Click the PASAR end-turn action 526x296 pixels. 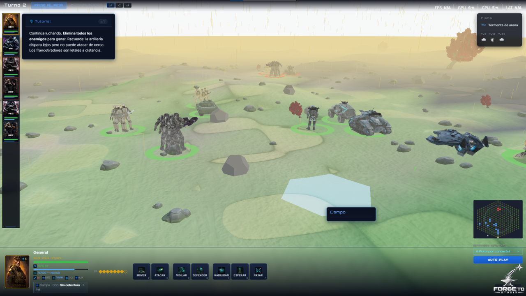(x=258, y=271)
